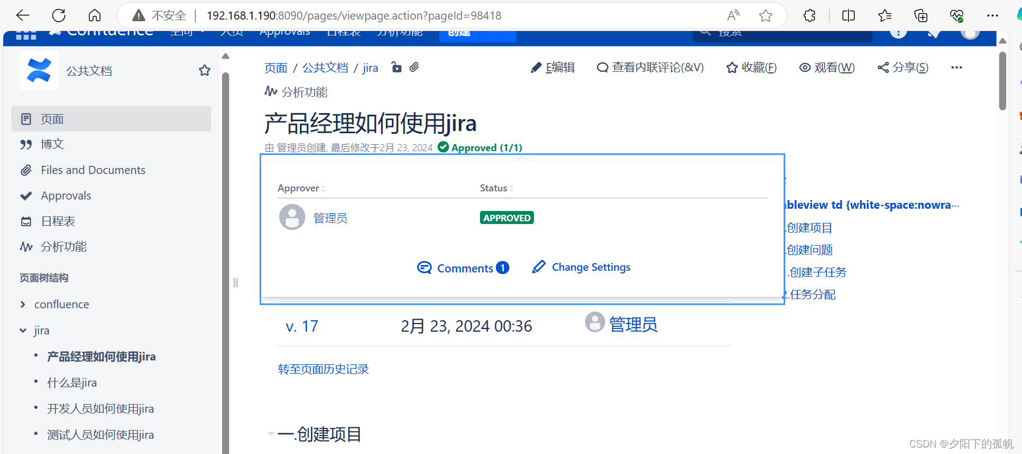Open 产品经理如何使用jira in page tree
The width and height of the screenshot is (1022, 454).
pyautogui.click(x=101, y=357)
